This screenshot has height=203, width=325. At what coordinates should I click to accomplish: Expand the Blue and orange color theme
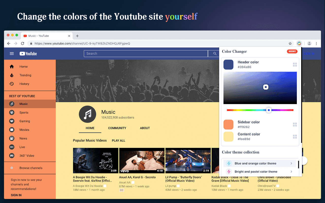click(260, 163)
